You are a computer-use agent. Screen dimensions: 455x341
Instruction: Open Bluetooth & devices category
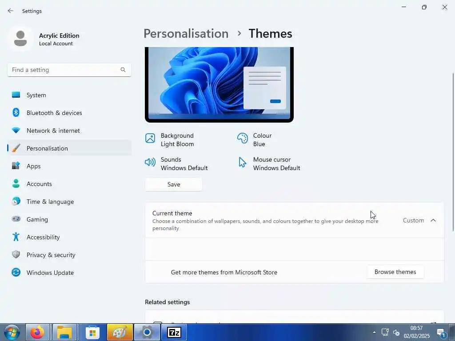(x=69, y=112)
